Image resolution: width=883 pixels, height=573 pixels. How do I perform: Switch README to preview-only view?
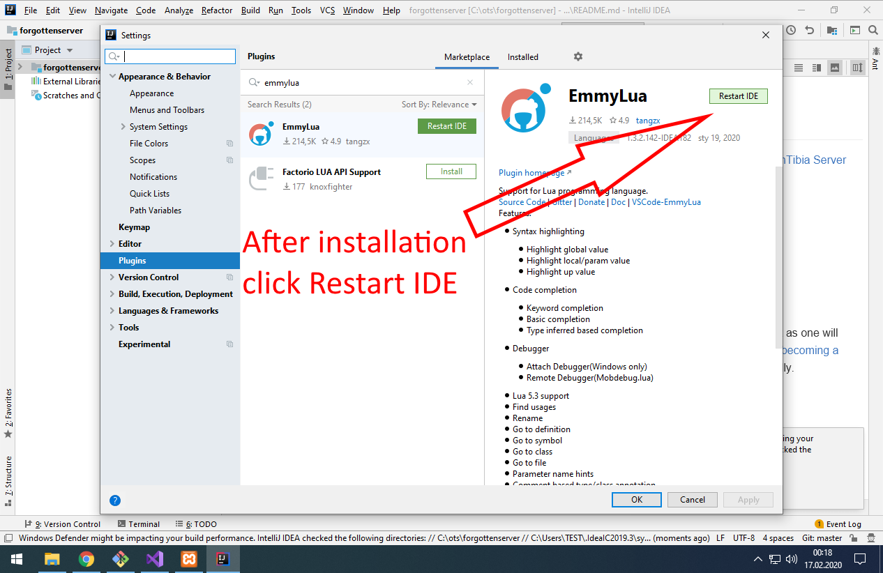(x=835, y=68)
